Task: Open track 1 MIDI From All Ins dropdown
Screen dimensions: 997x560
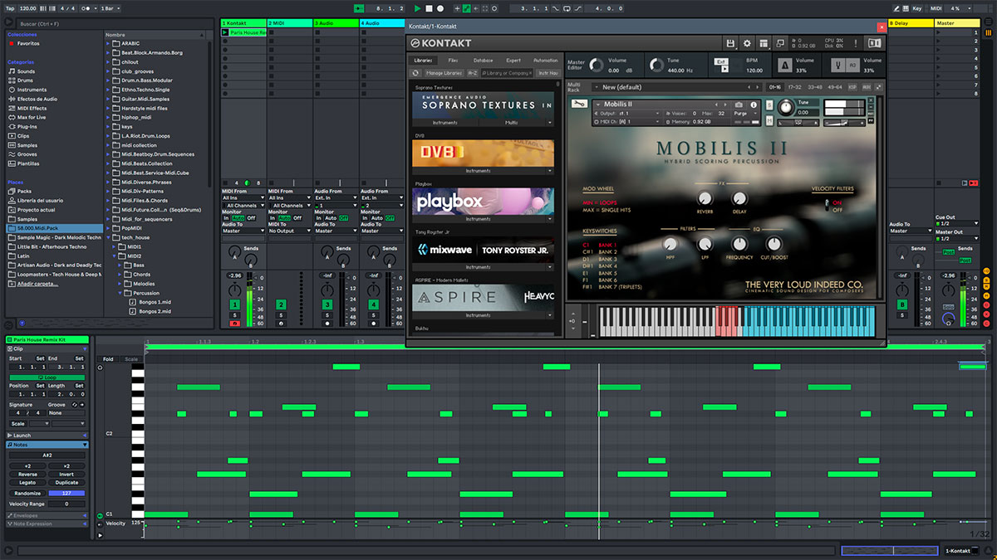Action: coord(243,198)
